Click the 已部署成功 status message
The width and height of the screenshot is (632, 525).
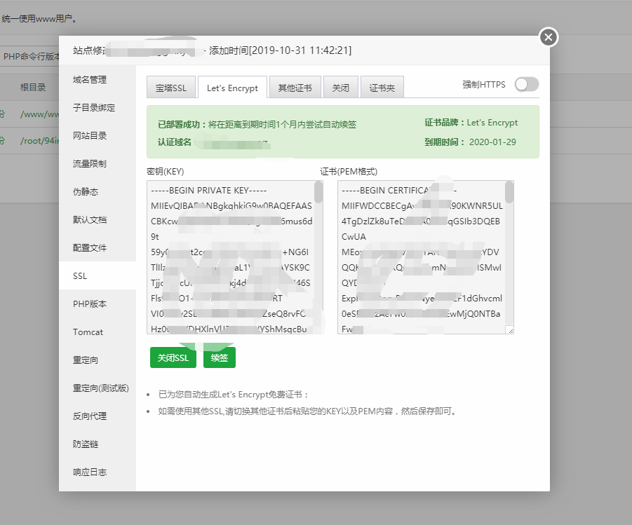(x=257, y=125)
